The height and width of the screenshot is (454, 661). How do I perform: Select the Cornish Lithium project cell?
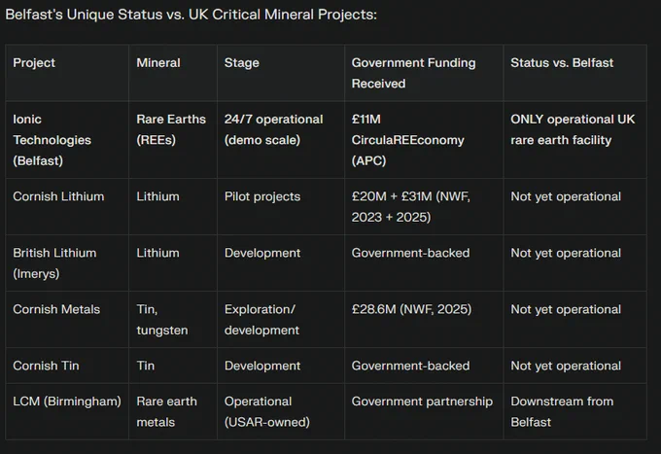(67, 206)
